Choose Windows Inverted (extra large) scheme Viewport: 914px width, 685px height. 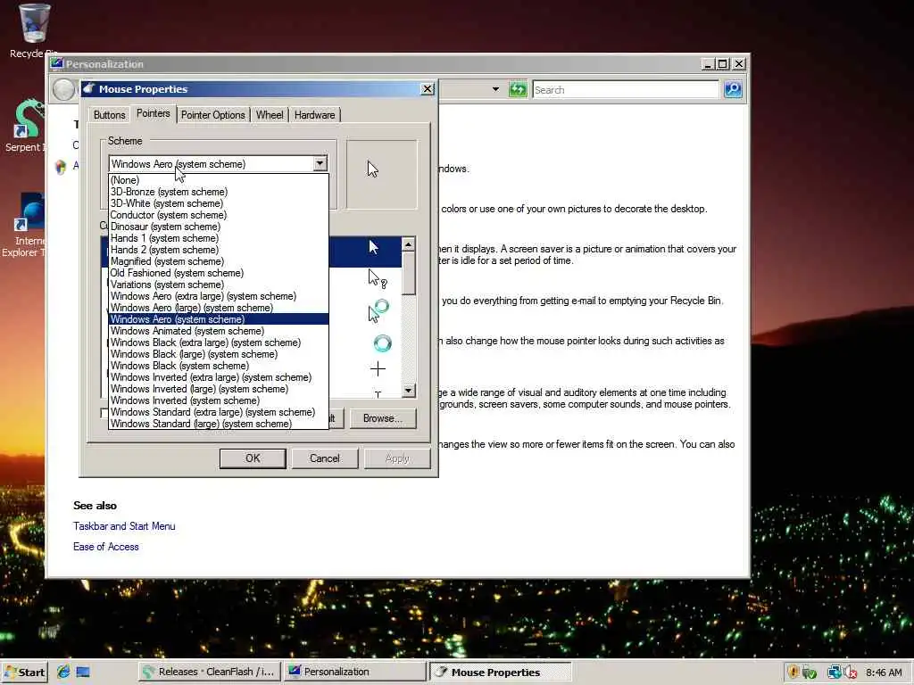tap(219, 377)
